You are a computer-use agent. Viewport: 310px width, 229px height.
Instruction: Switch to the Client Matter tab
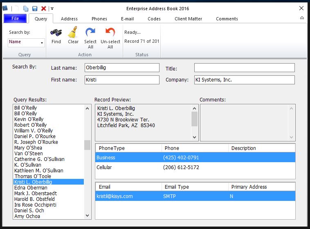pos(188,19)
